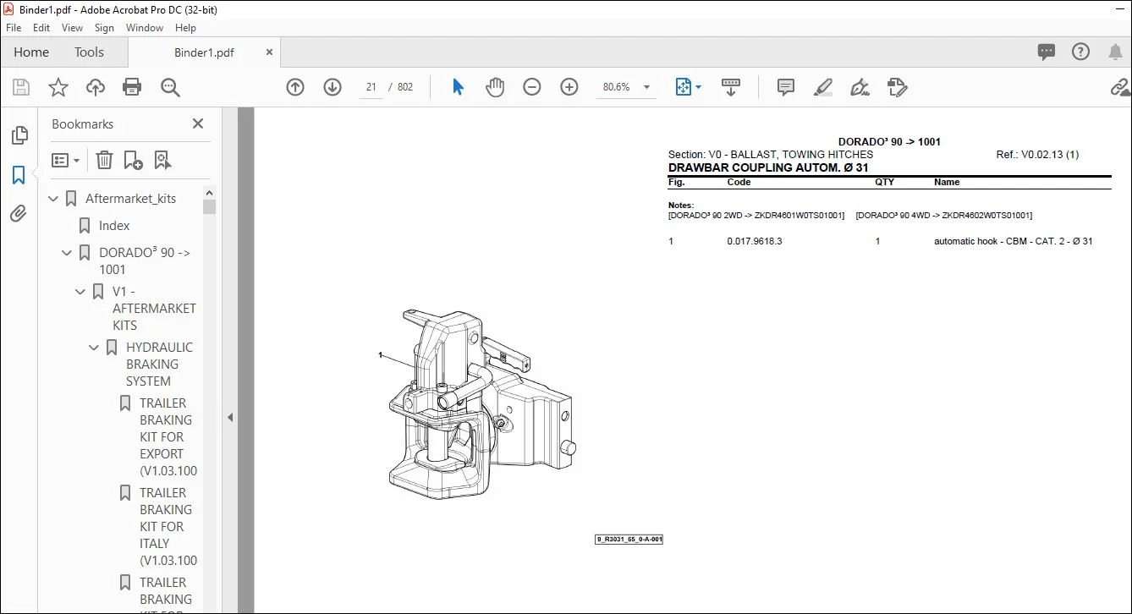Open the File menu
Image resolution: width=1132 pixels, height=614 pixels.
click(x=14, y=28)
